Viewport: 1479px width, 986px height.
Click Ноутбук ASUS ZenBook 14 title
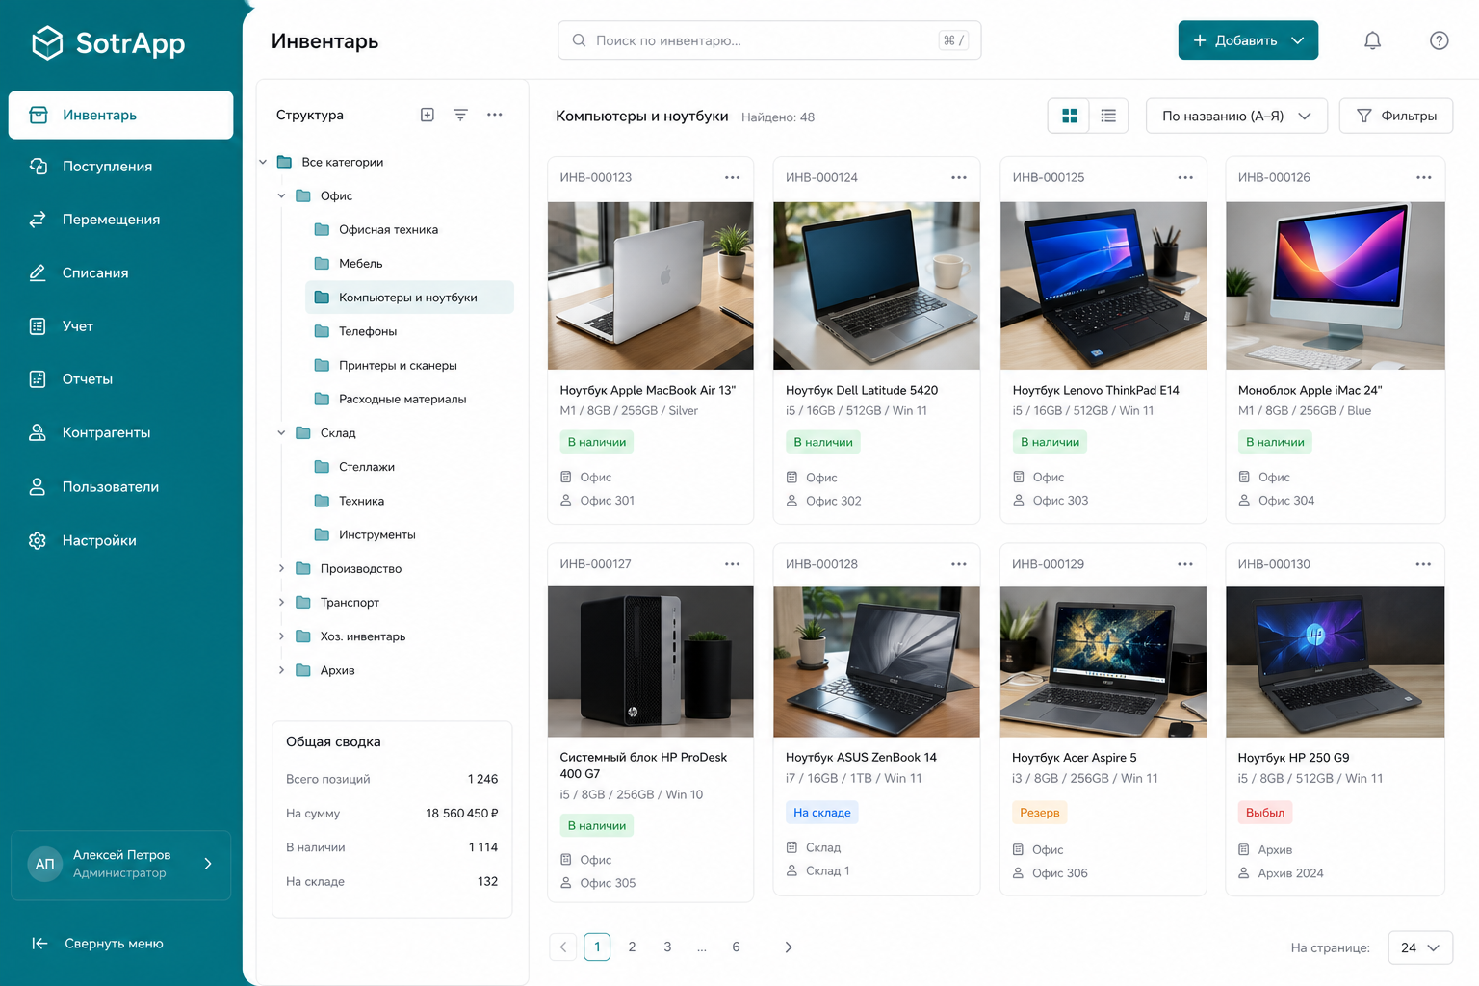tap(861, 758)
